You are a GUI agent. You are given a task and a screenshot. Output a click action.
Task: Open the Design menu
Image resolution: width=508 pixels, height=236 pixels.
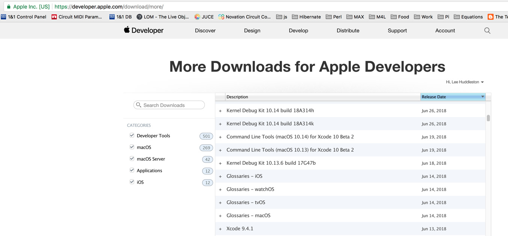tap(252, 31)
